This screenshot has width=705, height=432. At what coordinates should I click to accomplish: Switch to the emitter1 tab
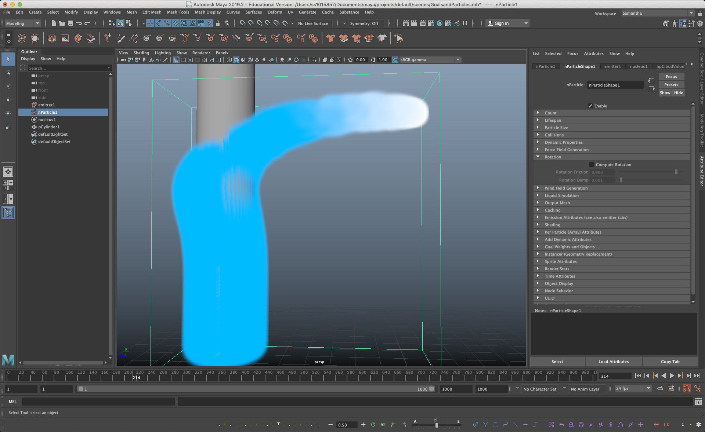point(612,66)
